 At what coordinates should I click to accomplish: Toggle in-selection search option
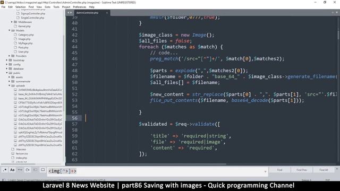(x=35, y=170)
